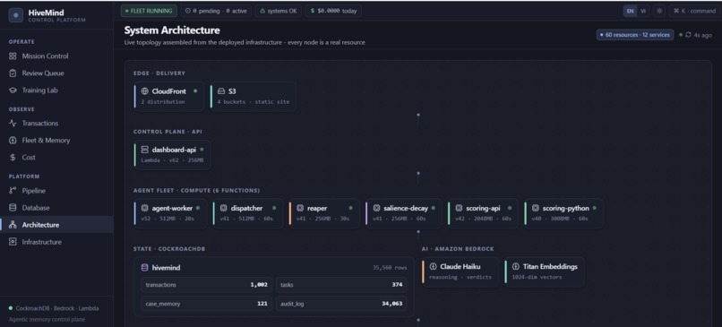722x327 pixels.
Task: Click the FLEET RUNNING status badge
Action: pos(150,11)
